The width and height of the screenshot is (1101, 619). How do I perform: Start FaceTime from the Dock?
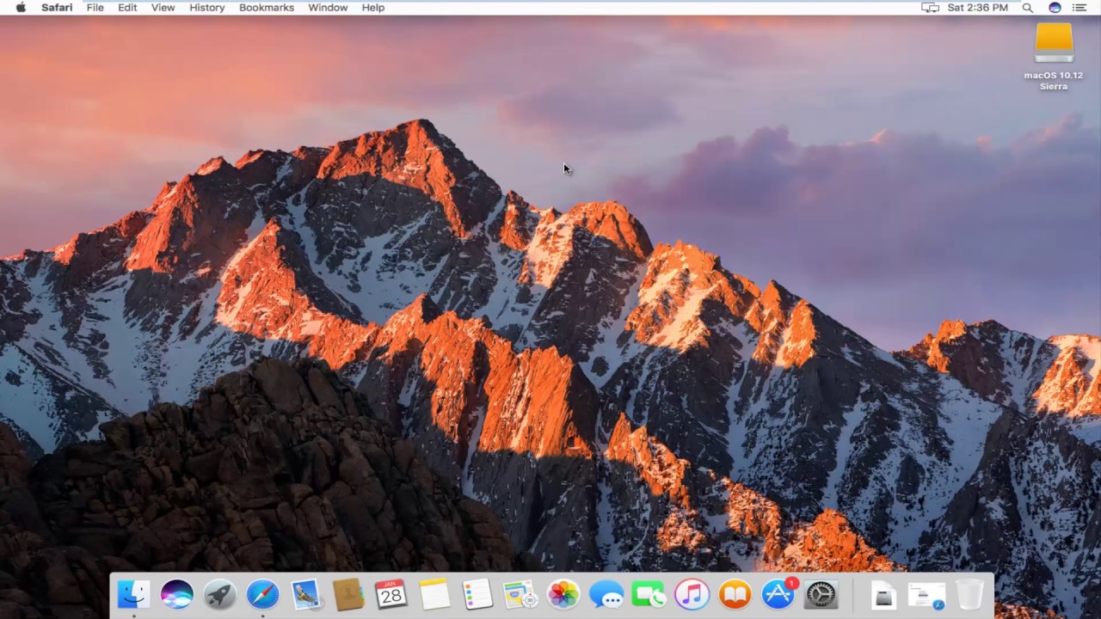click(649, 594)
